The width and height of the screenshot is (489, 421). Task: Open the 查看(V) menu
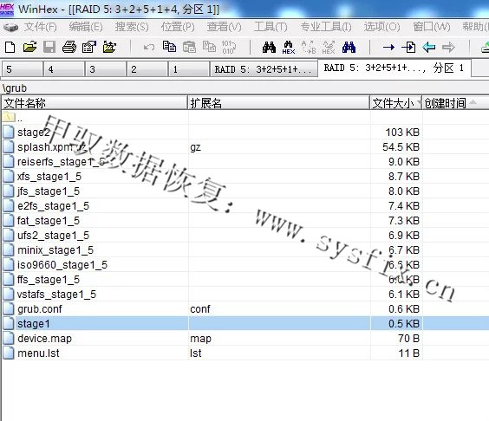click(x=224, y=27)
